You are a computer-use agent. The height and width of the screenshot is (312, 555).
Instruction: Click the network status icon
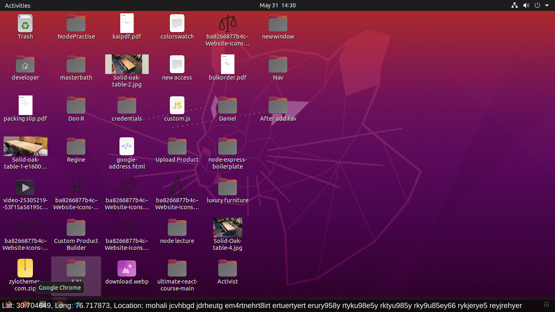pyautogui.click(x=515, y=5)
